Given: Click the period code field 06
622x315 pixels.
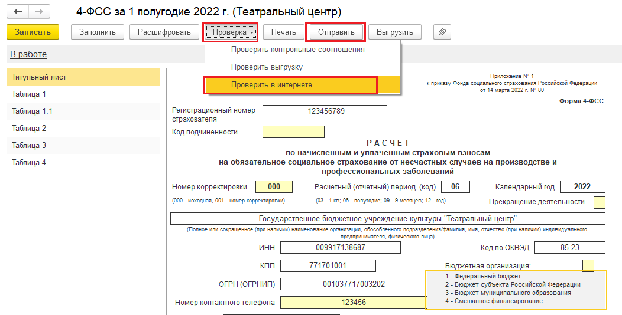Looking at the screenshot, I should (455, 186).
